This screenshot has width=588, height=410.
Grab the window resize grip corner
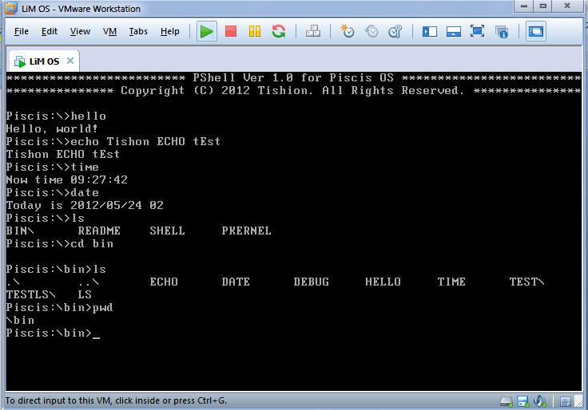[x=579, y=402]
